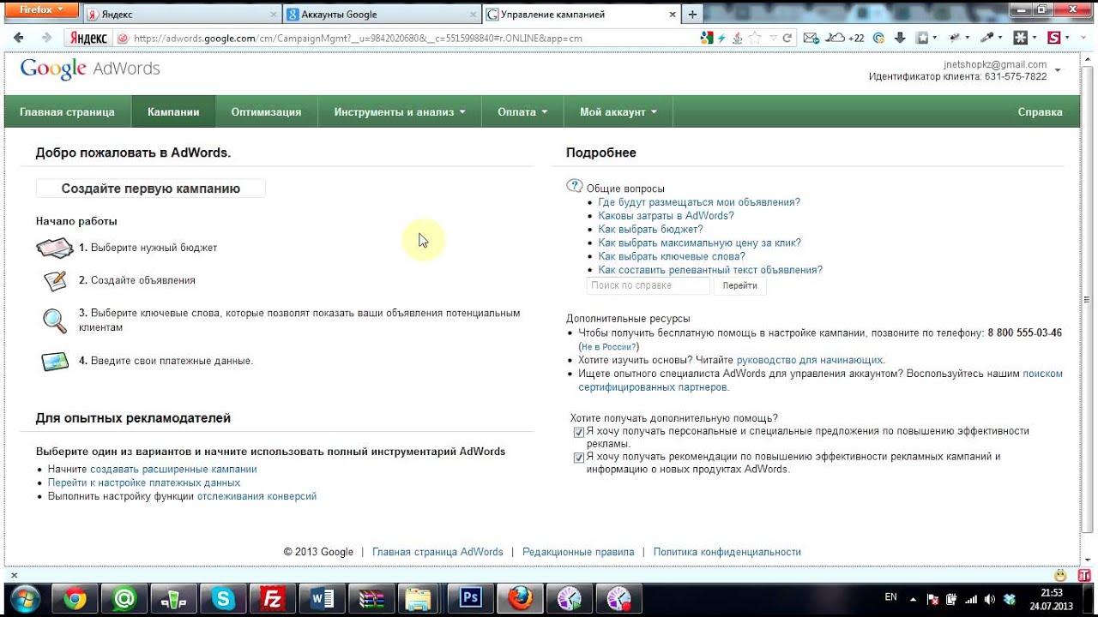Click the bookmark star in address bar

(754, 38)
